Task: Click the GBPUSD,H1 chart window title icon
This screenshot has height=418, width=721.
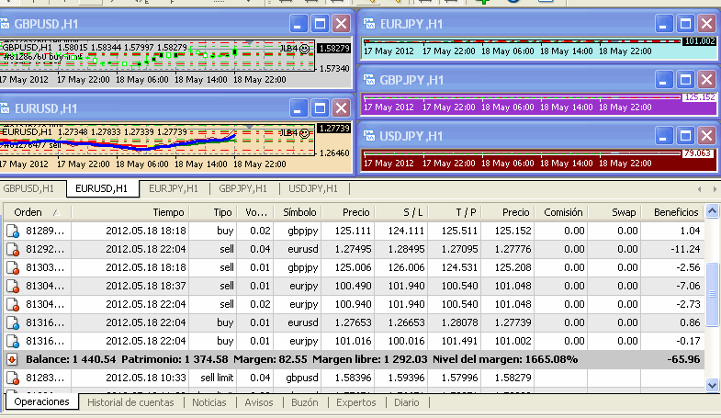Action: tap(7, 23)
